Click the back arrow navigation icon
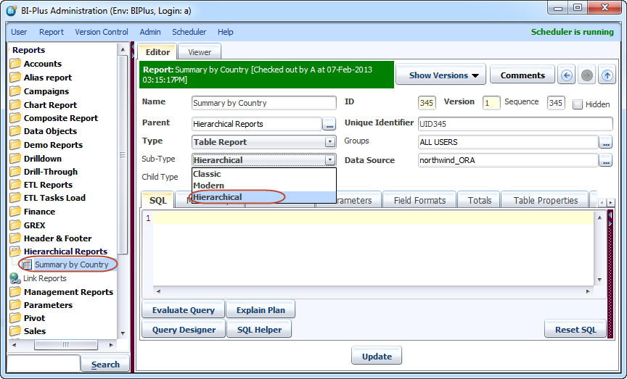The width and height of the screenshot is (627, 379). tap(567, 75)
